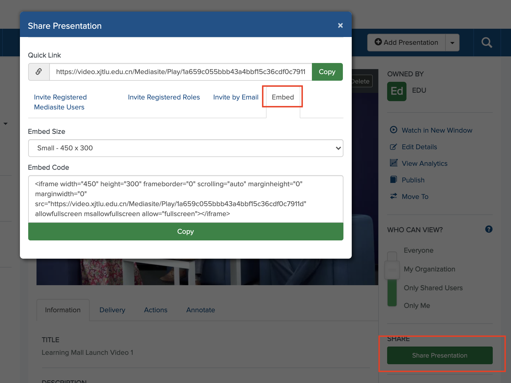Open search with the magnifier icon
The image size is (511, 383).
point(487,42)
